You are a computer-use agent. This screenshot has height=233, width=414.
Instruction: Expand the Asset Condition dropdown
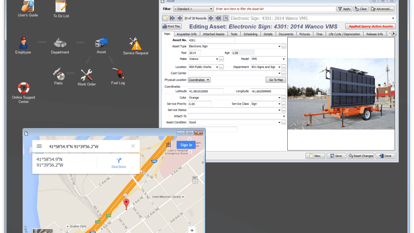tap(279, 122)
